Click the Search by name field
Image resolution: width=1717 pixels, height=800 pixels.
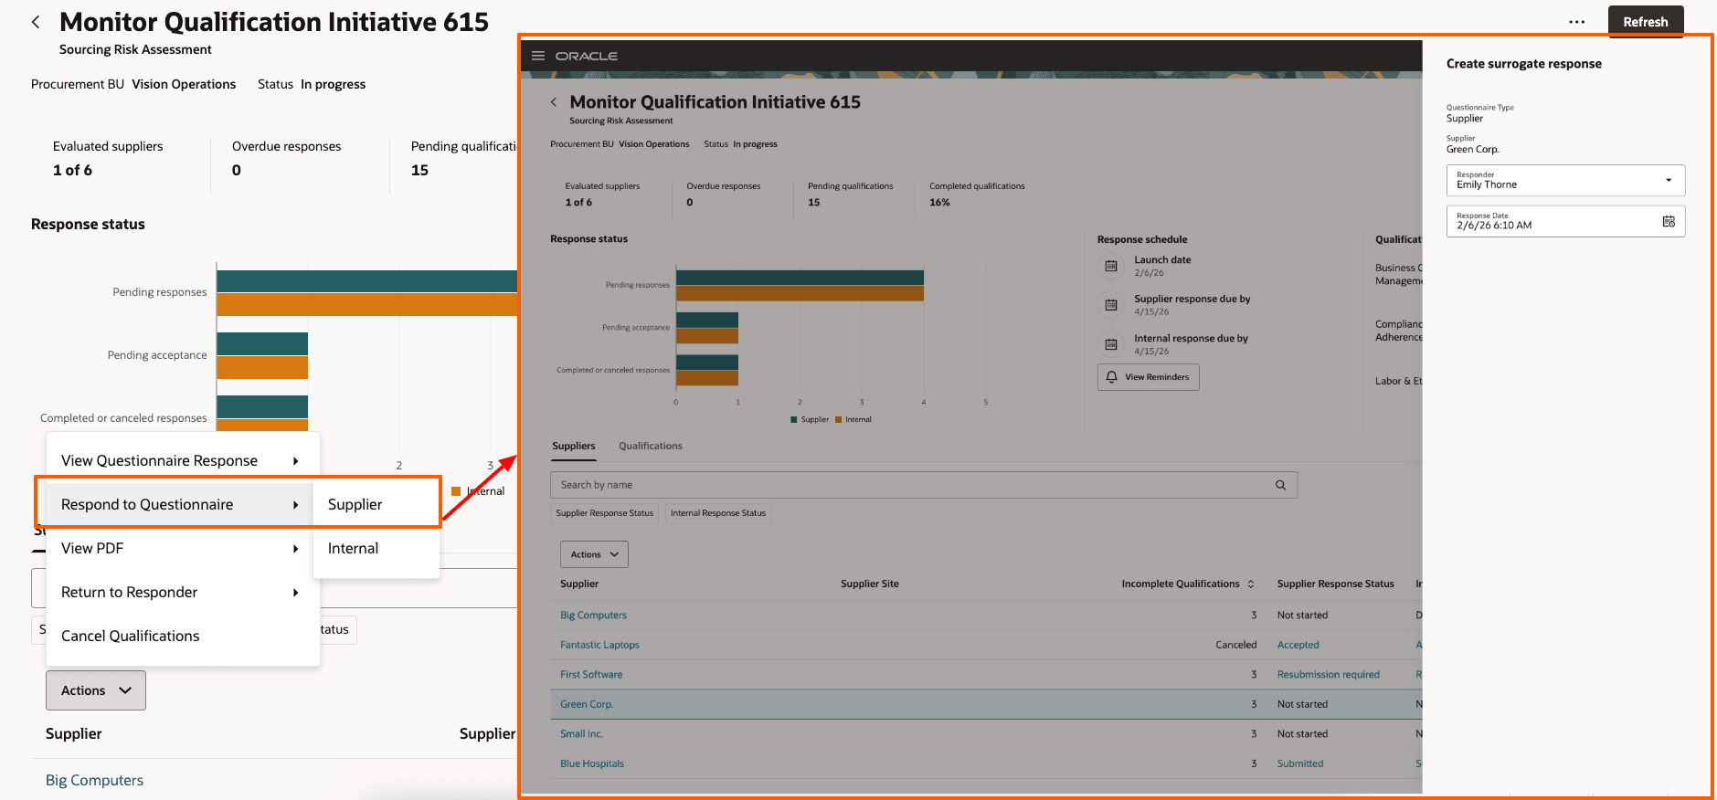coord(923,485)
